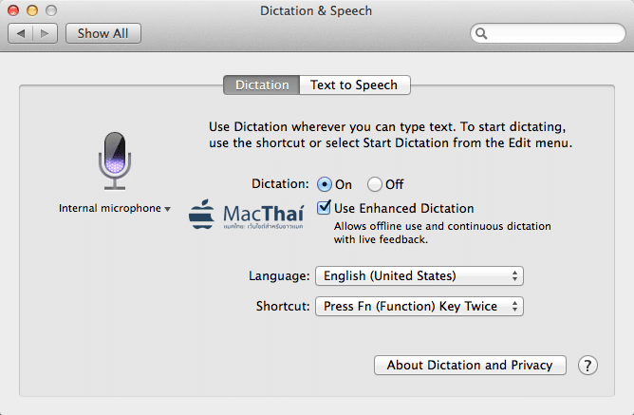Open the Shortcut dropdown menu
The width and height of the screenshot is (634, 415).
pyautogui.click(x=420, y=306)
